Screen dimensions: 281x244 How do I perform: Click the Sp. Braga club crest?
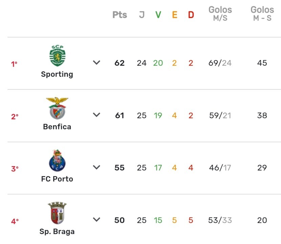pos(57,213)
